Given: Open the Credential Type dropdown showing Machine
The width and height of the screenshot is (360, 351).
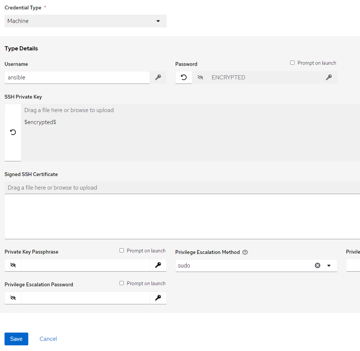Looking at the screenshot, I should [x=86, y=21].
